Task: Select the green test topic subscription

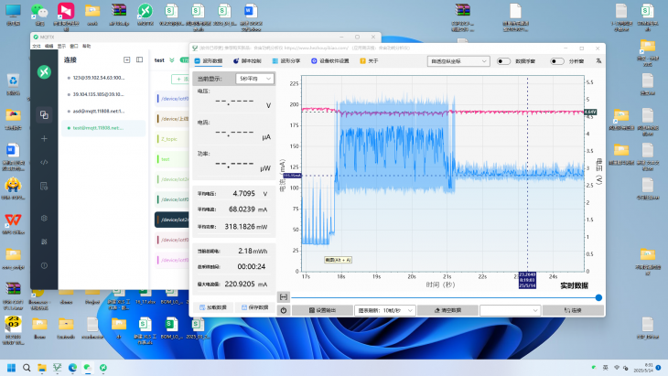Action: (172, 159)
